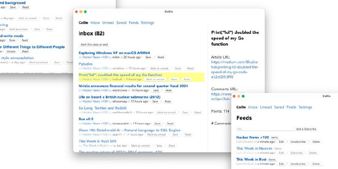The width and height of the screenshot is (338, 169).
Task: Mark Nvidia financial results article as read
Action: (168, 90)
